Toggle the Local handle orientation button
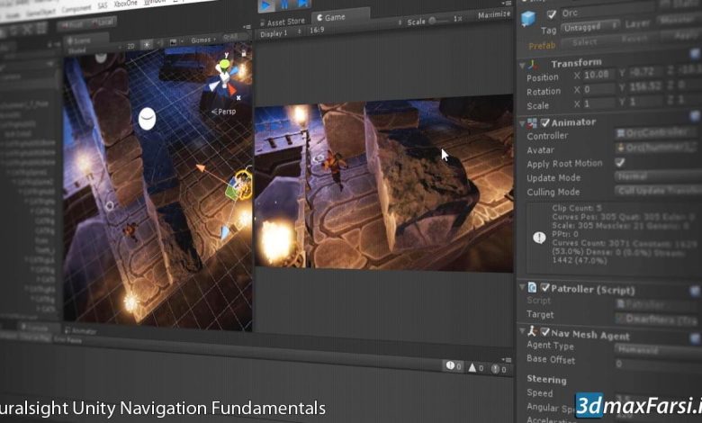The image size is (702, 423). tap(102, 22)
